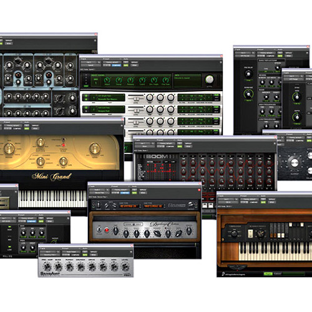The image size is (312, 312).
Task: Click the Level knob on SansAmp
Action: click(125, 266)
